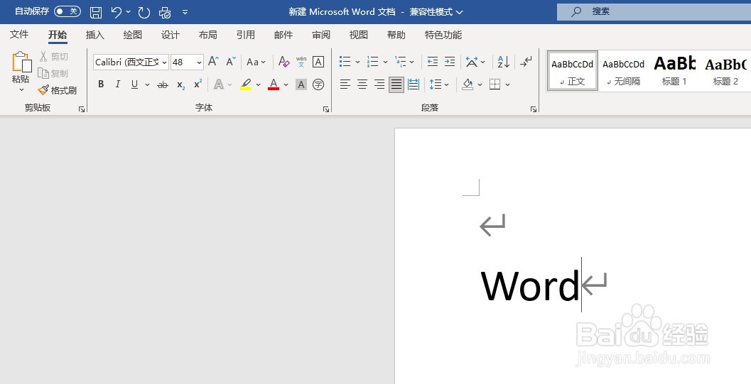Click the 剪切 button
The height and width of the screenshot is (384, 751).
[54, 56]
